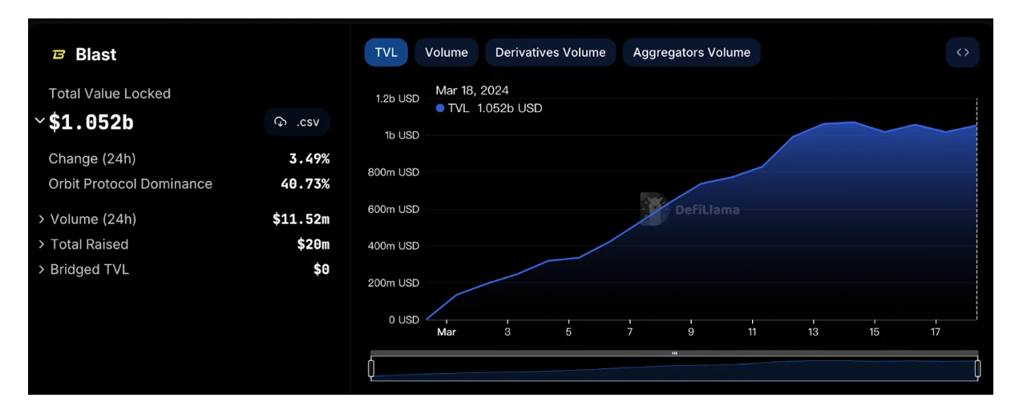This screenshot has width=1015, height=410.
Task: Click the DefiLlama watermark logo in chart
Action: [654, 209]
